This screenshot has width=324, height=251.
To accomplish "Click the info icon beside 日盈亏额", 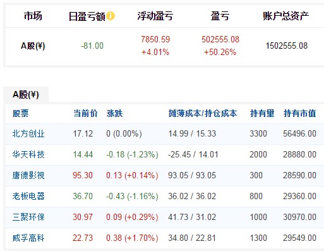I will 111,16.
